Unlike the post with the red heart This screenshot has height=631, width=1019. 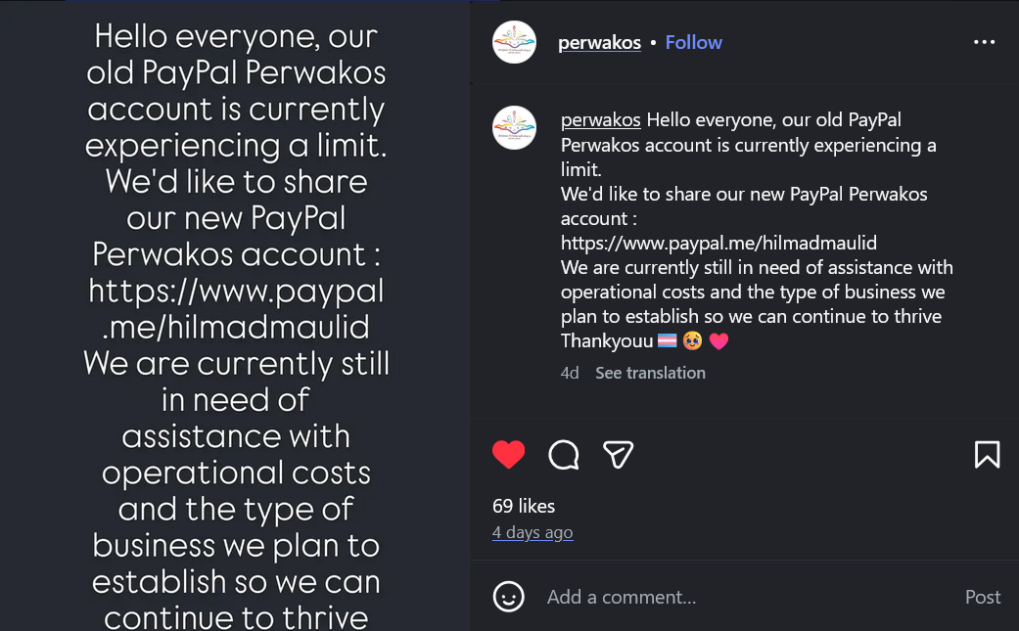(x=508, y=454)
